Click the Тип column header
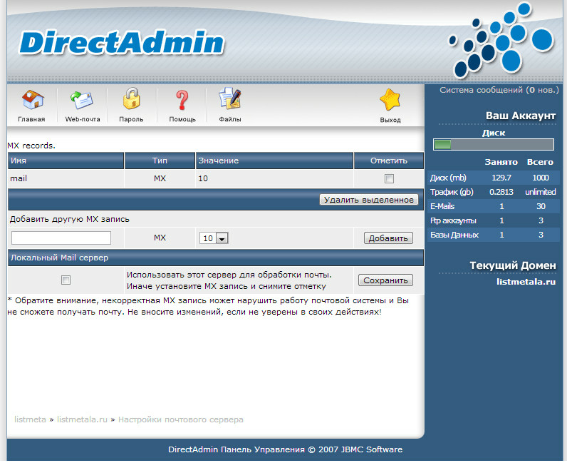The image size is (567, 468). pyautogui.click(x=160, y=161)
